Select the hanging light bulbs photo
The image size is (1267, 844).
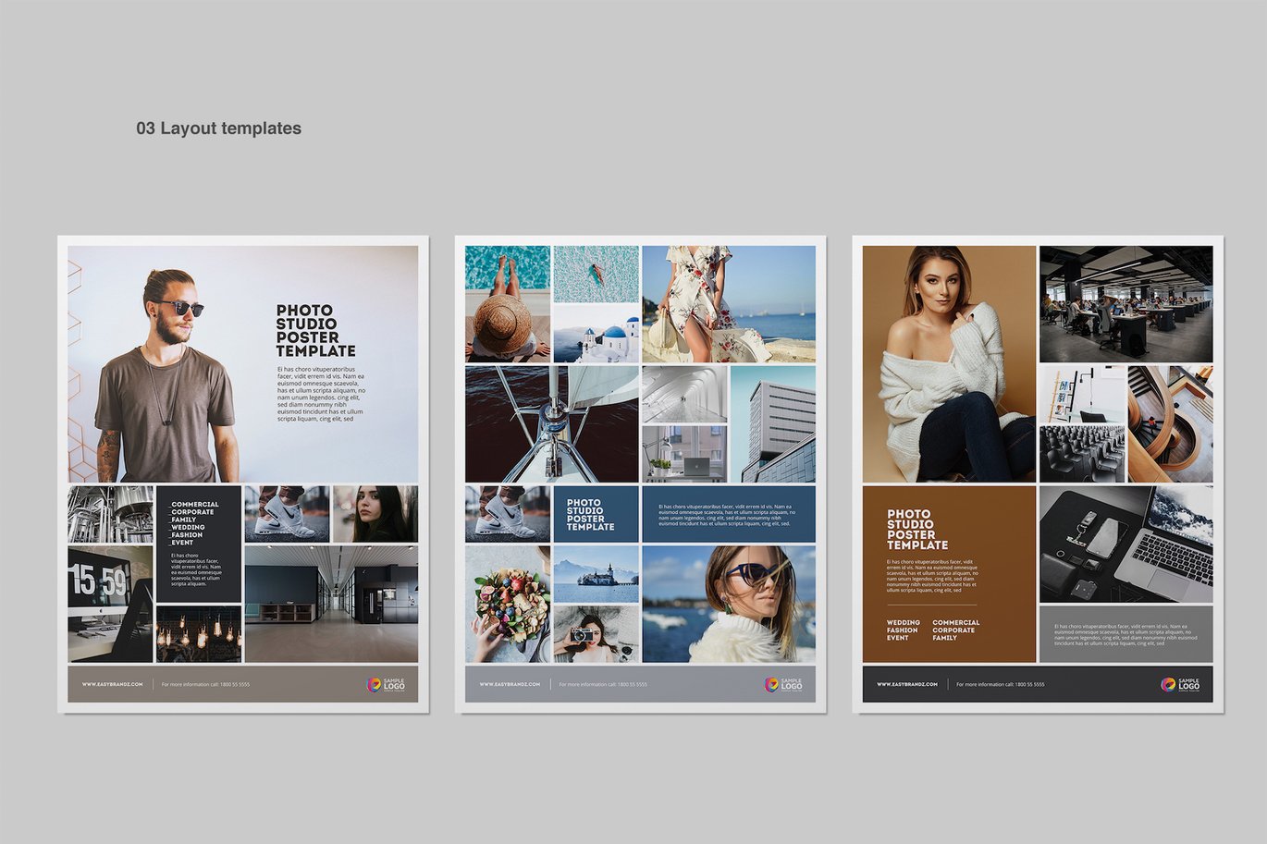tap(199, 634)
